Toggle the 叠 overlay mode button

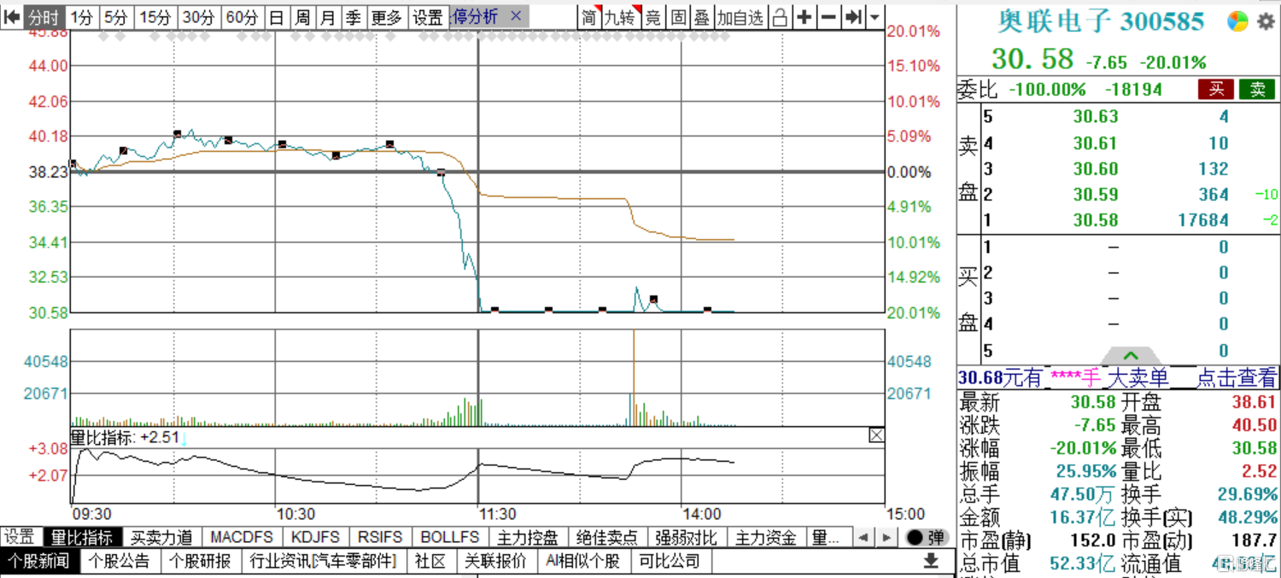coord(701,17)
